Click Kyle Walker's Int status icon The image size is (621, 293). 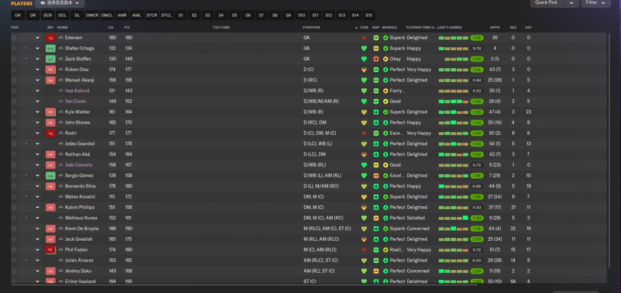point(50,112)
